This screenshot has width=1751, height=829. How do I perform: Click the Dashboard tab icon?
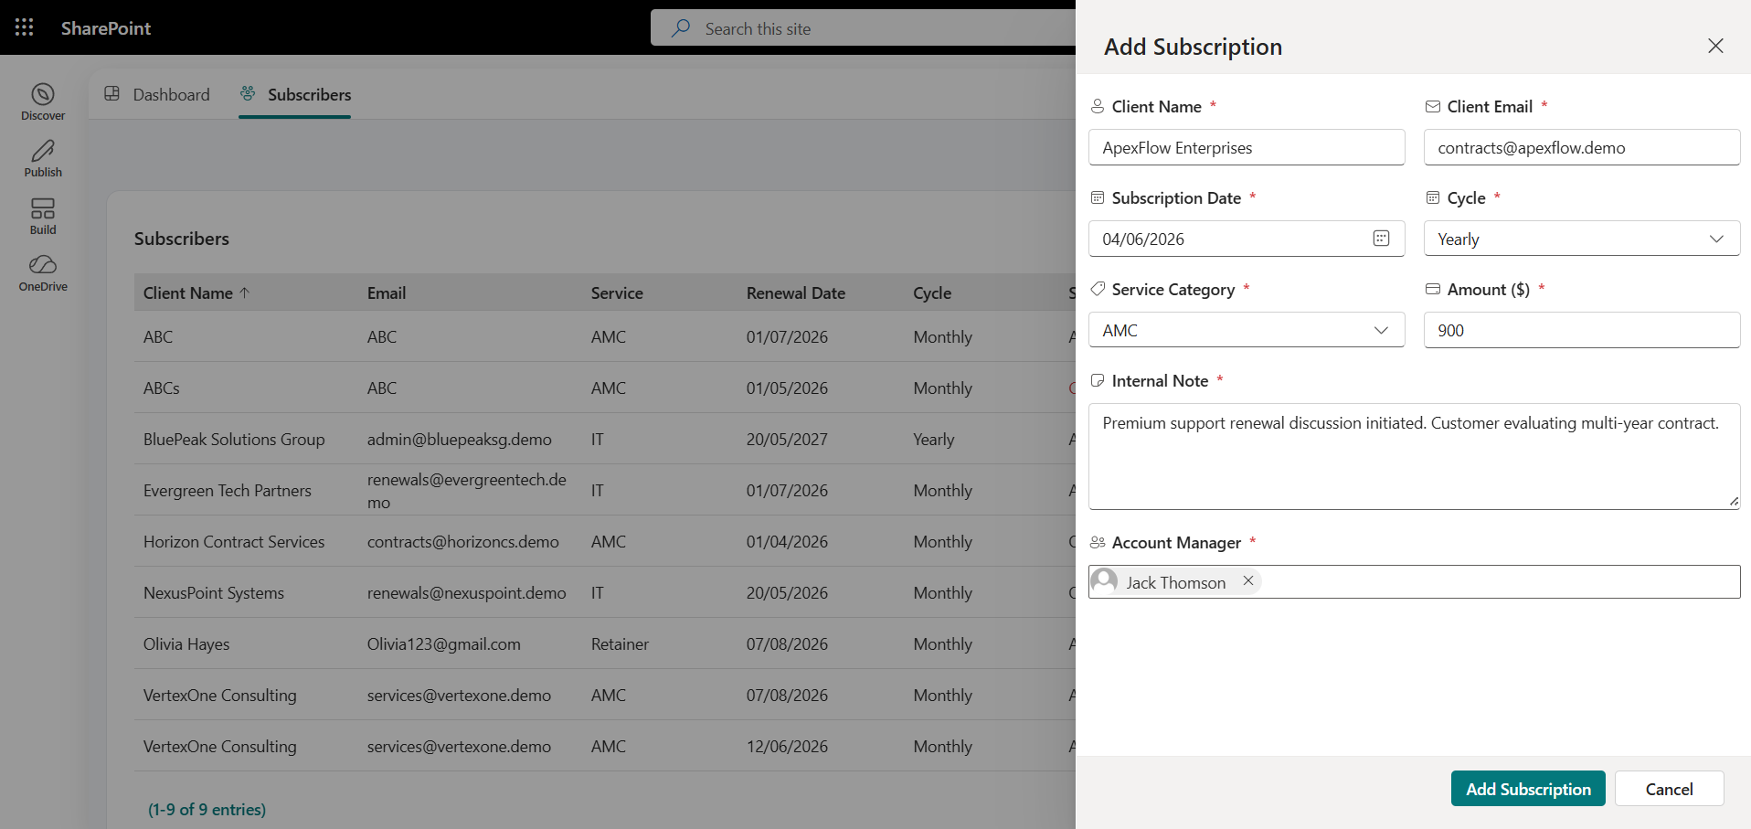coord(112,93)
